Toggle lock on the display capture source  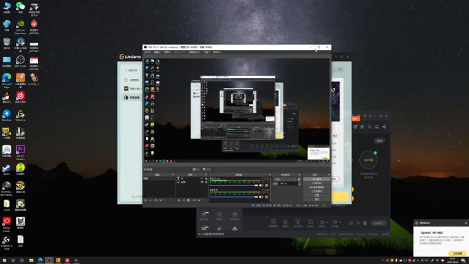tap(206, 182)
